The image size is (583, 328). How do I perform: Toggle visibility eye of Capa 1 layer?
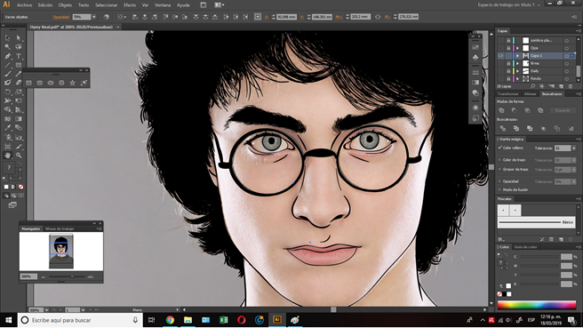pyautogui.click(x=500, y=56)
